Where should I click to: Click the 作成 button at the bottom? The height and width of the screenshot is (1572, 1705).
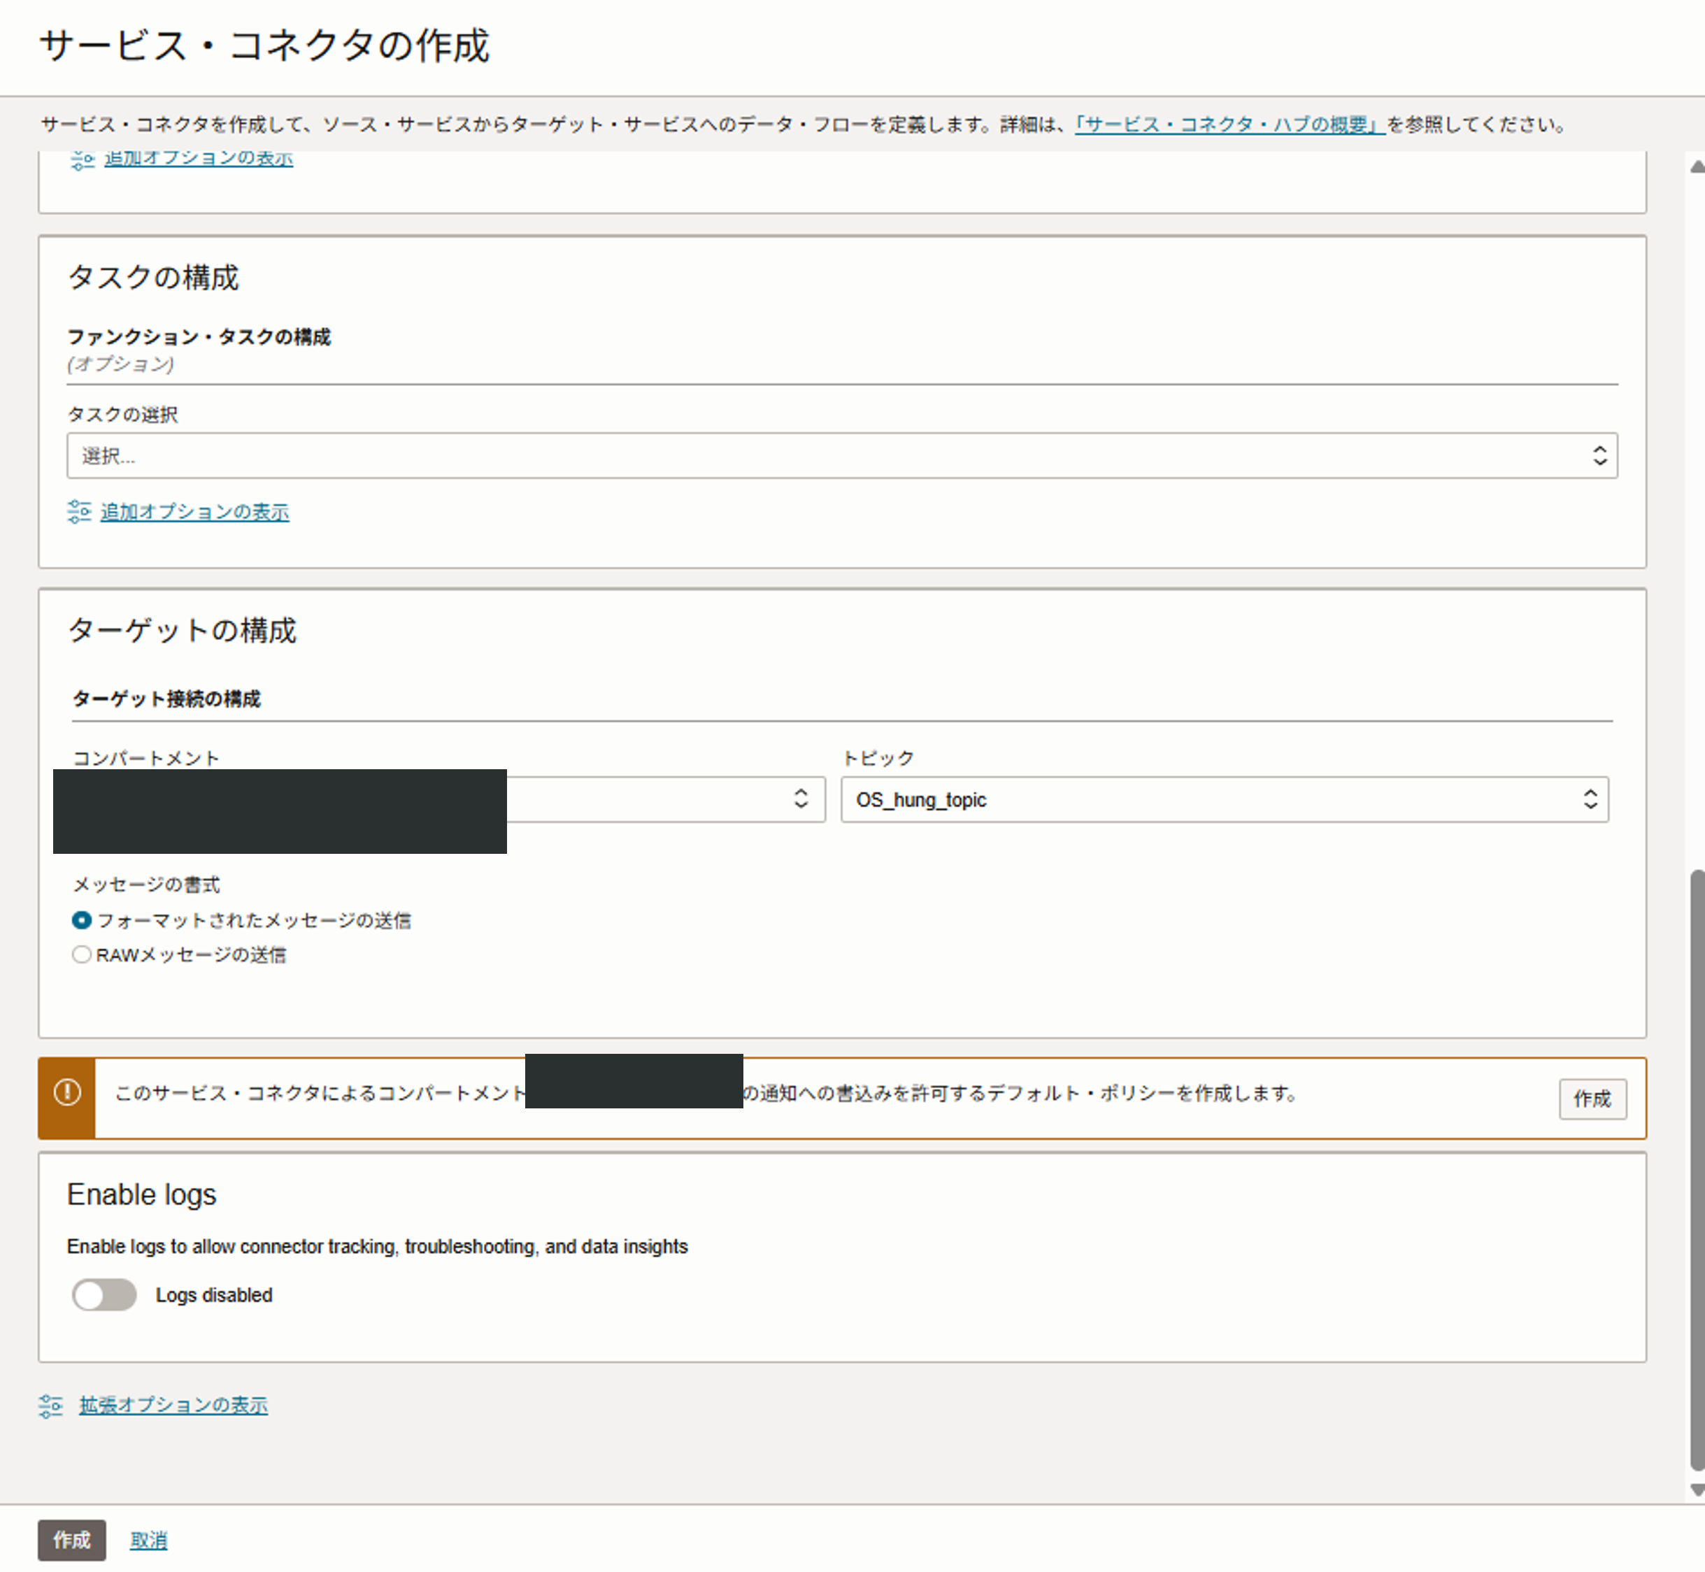click(x=71, y=1540)
